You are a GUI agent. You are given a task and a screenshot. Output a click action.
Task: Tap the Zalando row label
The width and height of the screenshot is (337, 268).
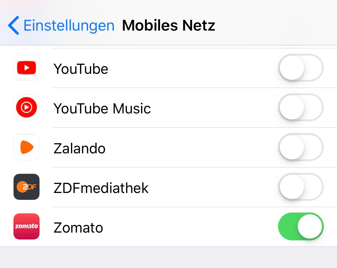click(79, 148)
